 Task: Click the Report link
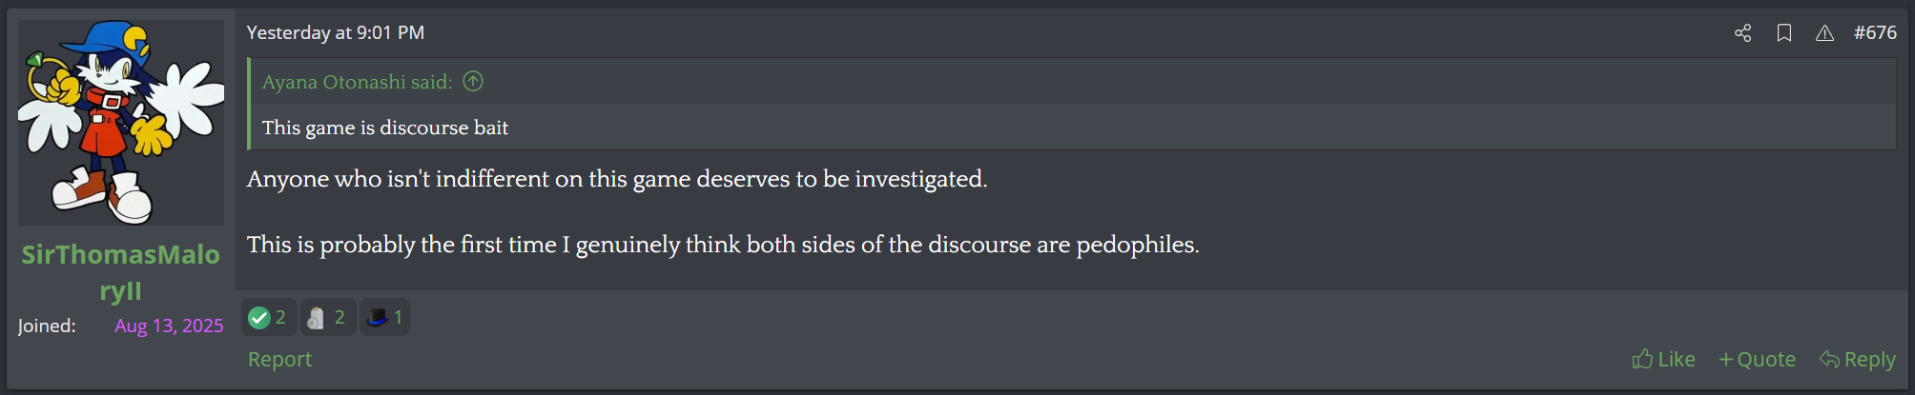(x=279, y=359)
